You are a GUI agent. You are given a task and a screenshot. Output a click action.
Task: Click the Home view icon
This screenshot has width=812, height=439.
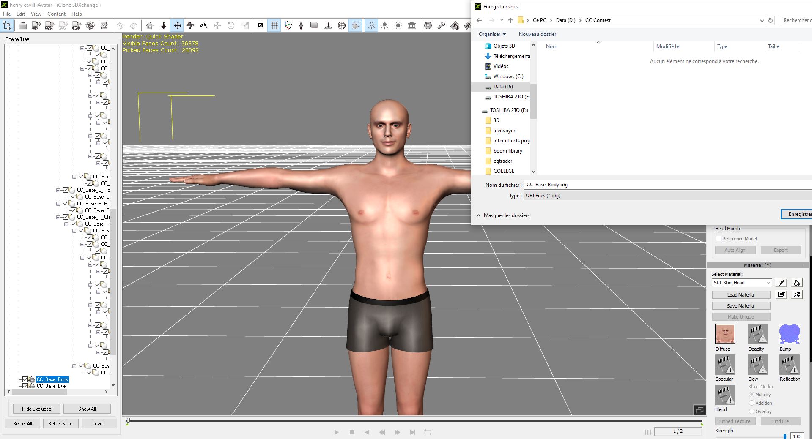click(150, 26)
